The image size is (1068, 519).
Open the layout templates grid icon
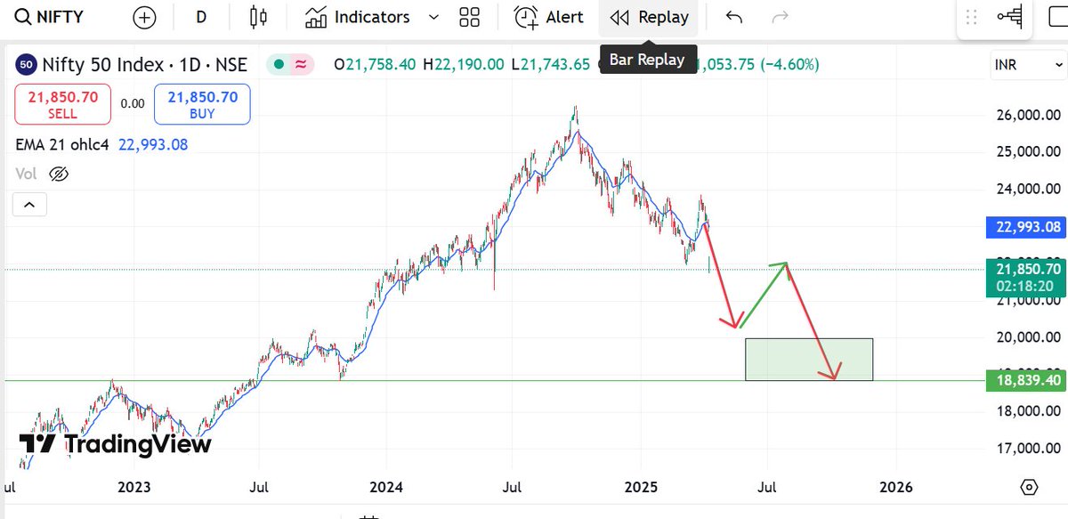point(469,17)
